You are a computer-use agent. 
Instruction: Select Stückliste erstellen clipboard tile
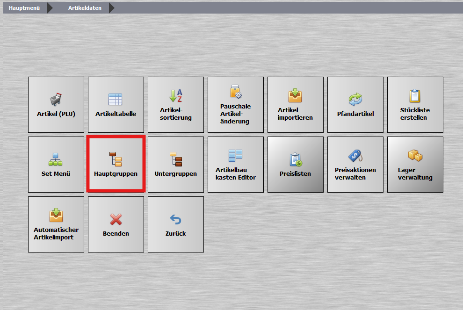(415, 105)
